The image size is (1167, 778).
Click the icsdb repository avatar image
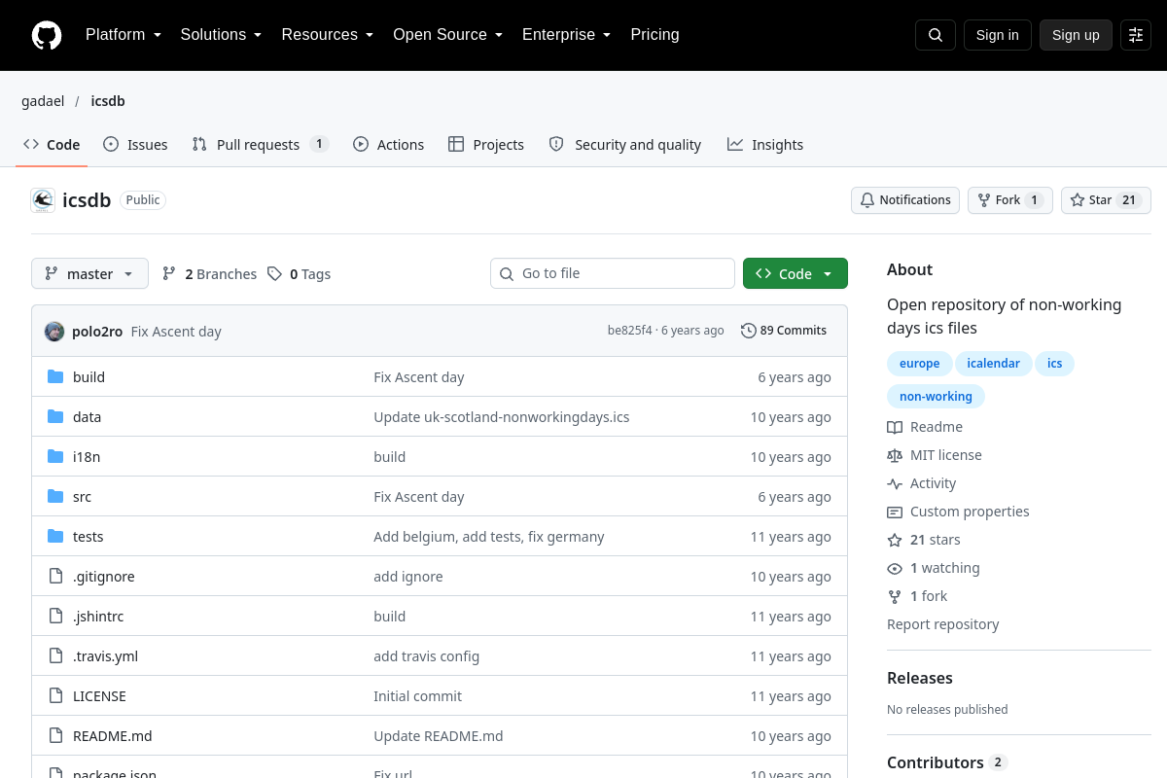pyautogui.click(x=43, y=200)
